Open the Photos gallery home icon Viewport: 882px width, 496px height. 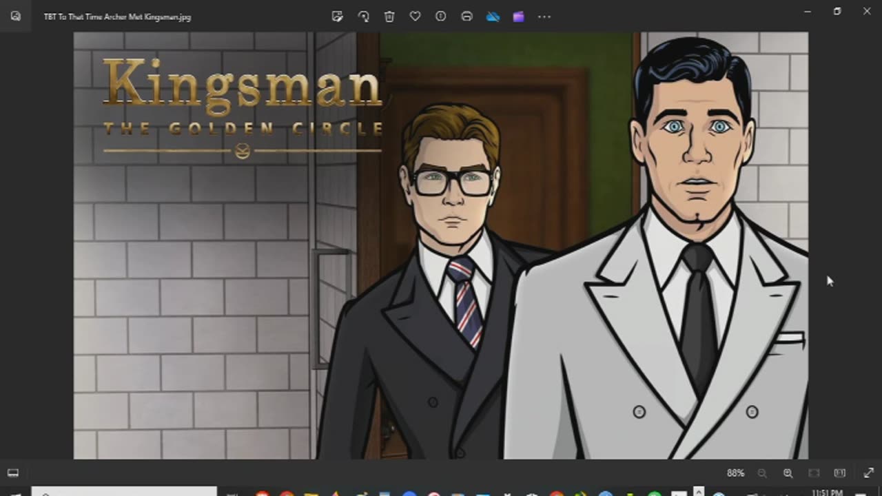tap(15, 16)
